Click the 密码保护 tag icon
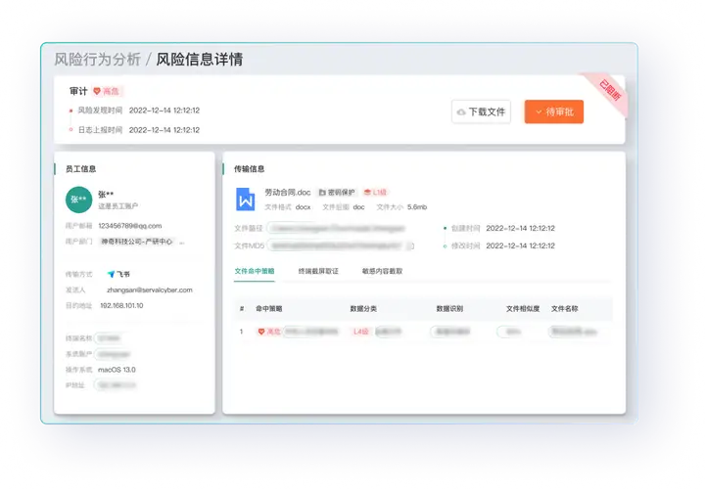The height and width of the screenshot is (489, 705). [x=322, y=193]
